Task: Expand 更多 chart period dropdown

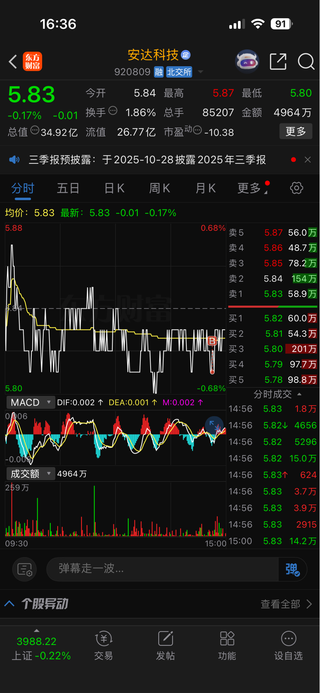Action: (253, 188)
